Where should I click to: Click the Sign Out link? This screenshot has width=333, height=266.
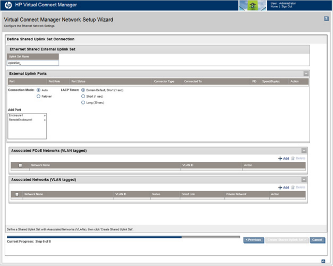(x=287, y=7)
